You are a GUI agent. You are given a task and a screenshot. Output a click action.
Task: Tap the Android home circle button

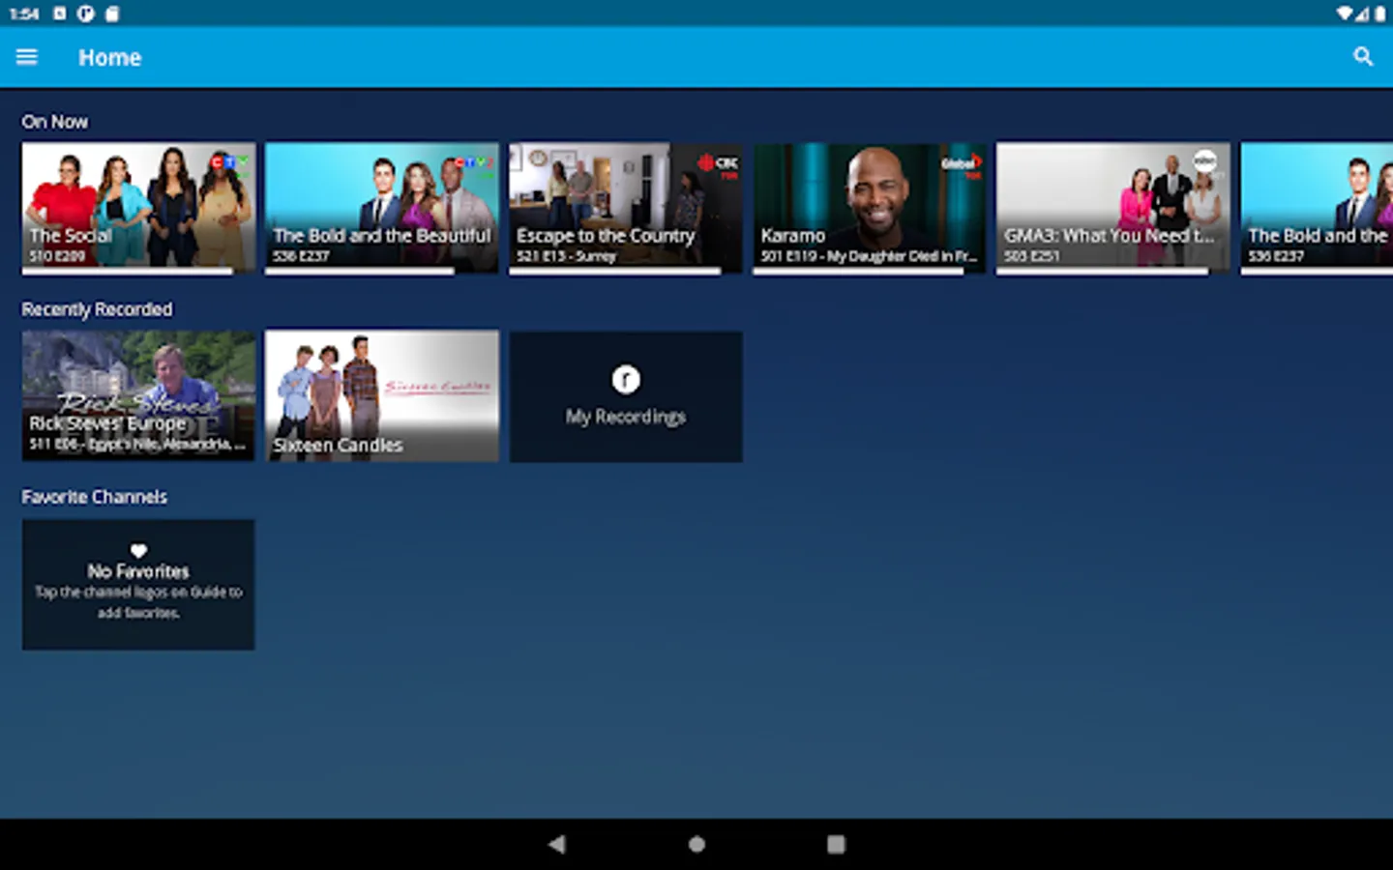696,844
